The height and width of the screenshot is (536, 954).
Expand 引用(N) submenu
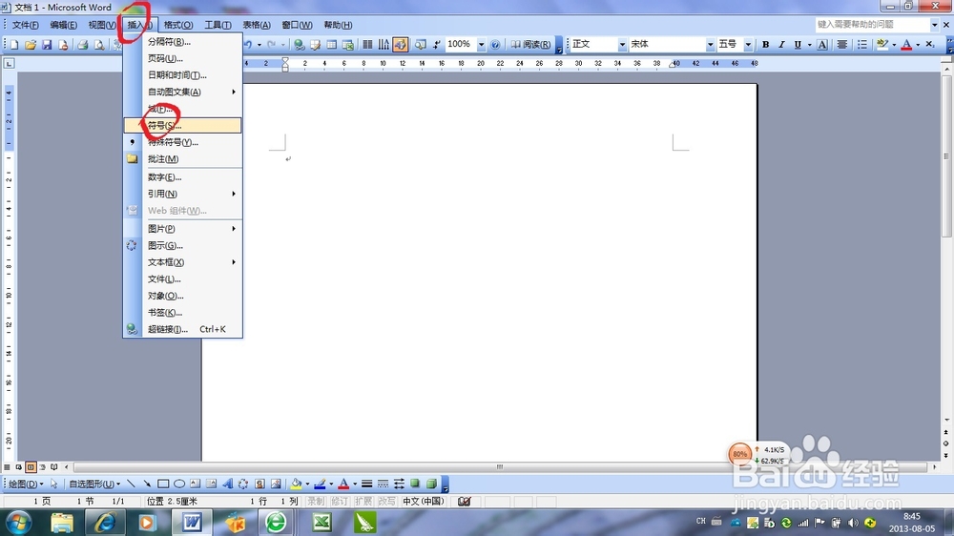point(182,194)
